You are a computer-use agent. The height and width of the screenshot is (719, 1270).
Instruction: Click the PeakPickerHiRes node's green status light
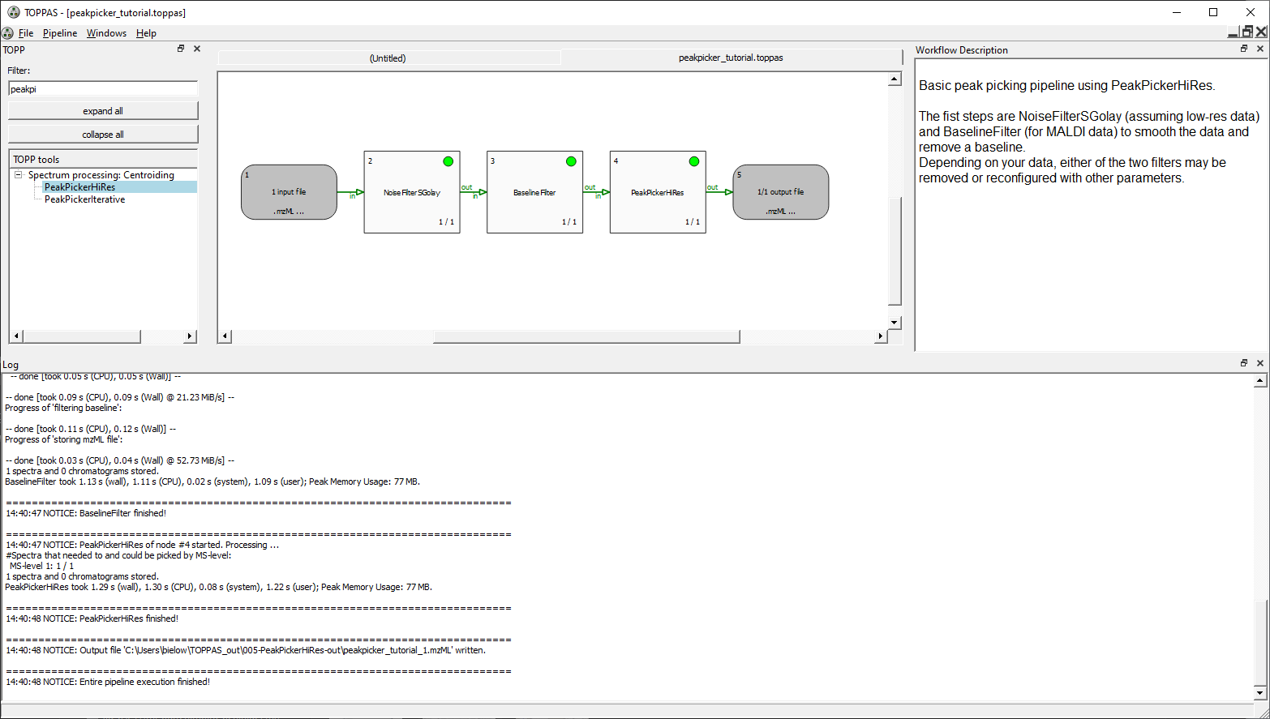[693, 161]
